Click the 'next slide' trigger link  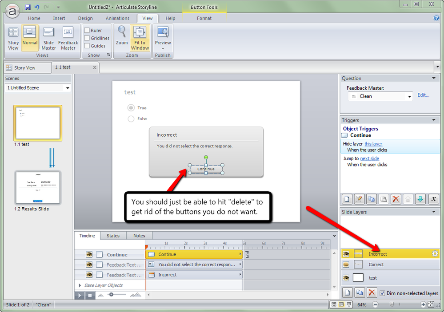369,158
